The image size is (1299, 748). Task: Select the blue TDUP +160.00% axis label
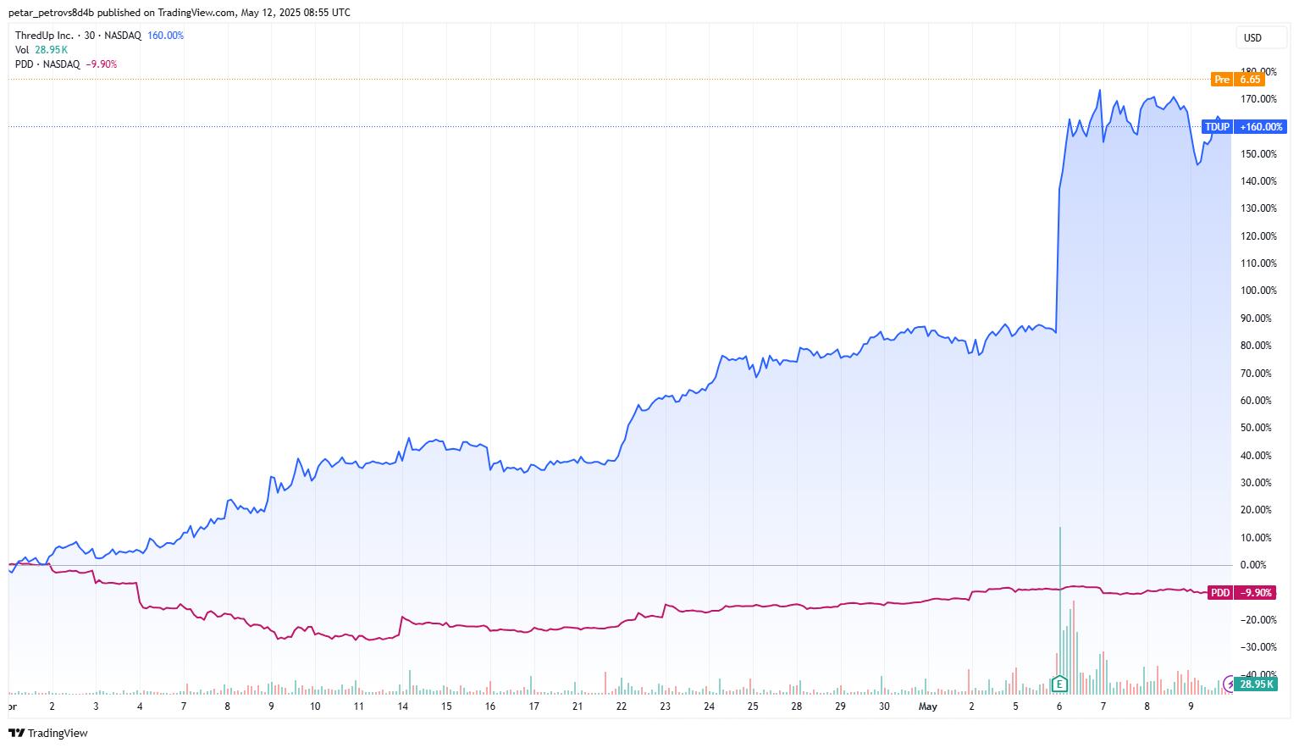point(1244,127)
